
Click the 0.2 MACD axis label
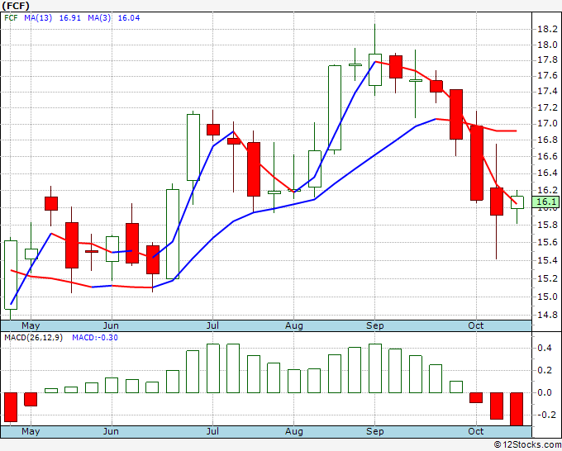point(545,370)
